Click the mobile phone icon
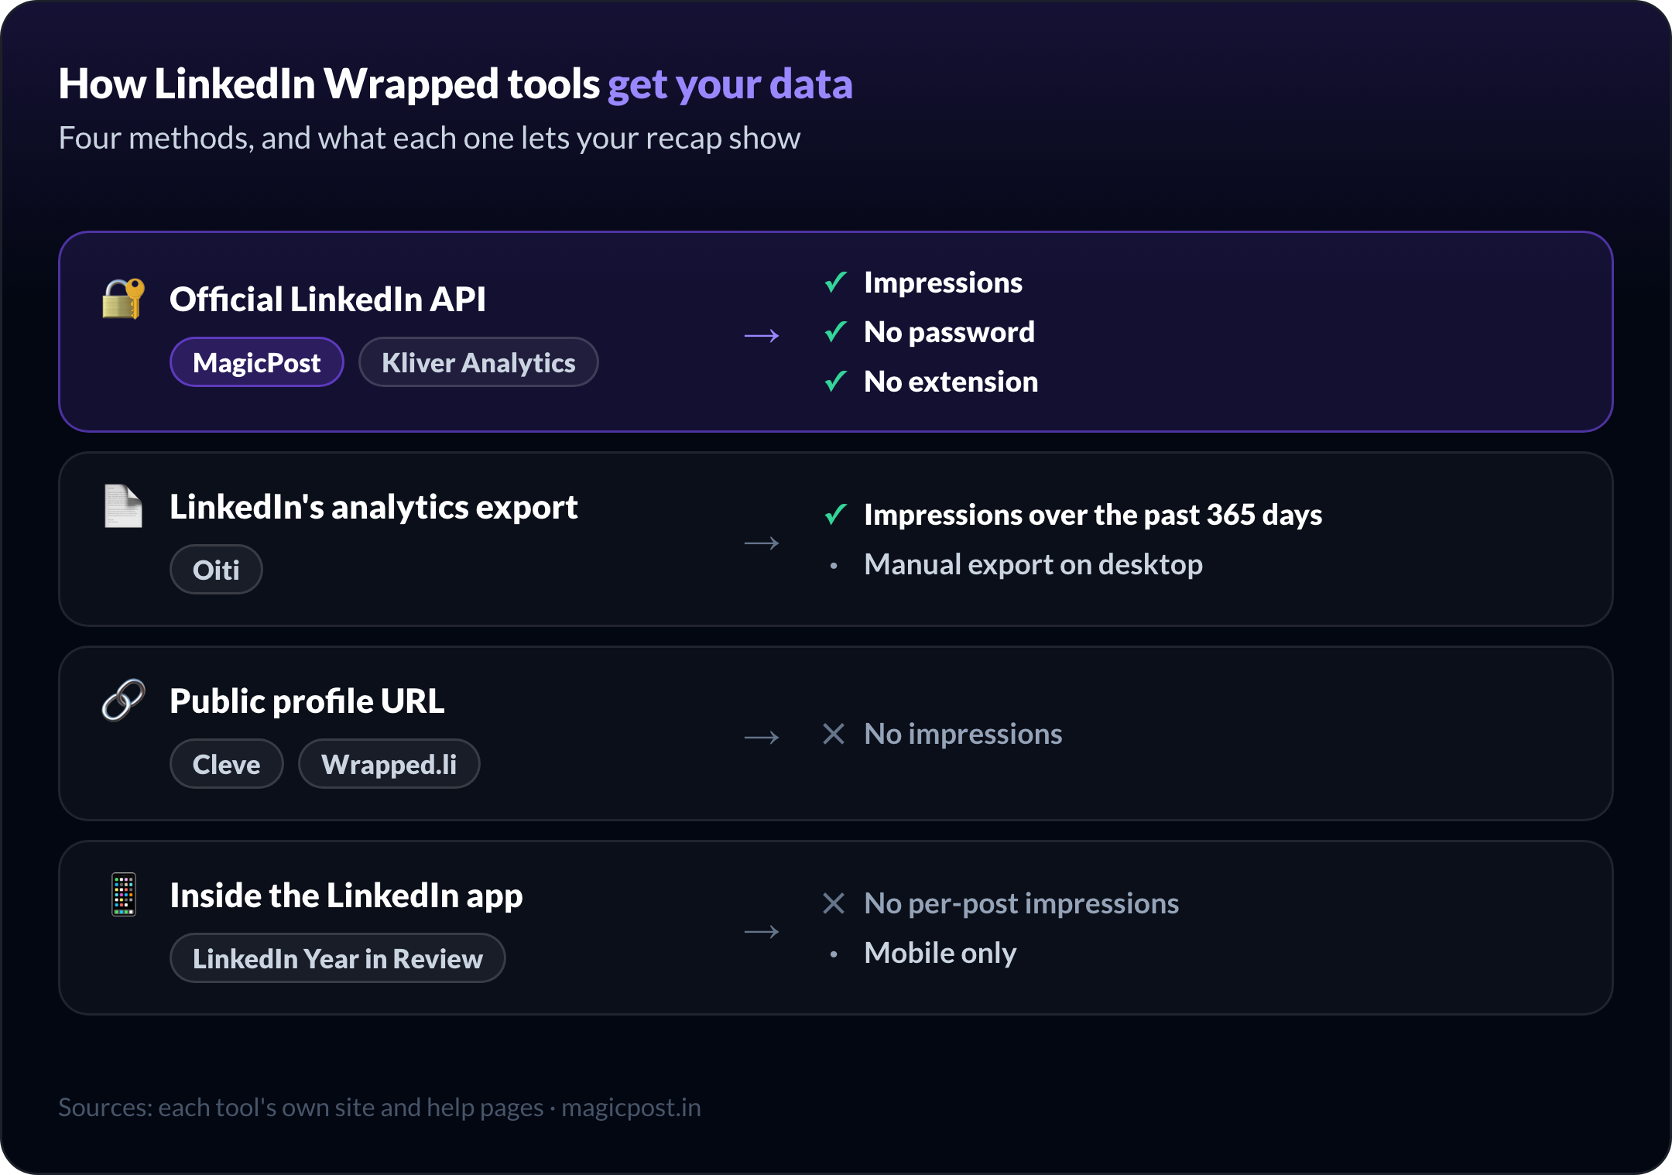Screen dimensions: 1672x1175 (124, 895)
